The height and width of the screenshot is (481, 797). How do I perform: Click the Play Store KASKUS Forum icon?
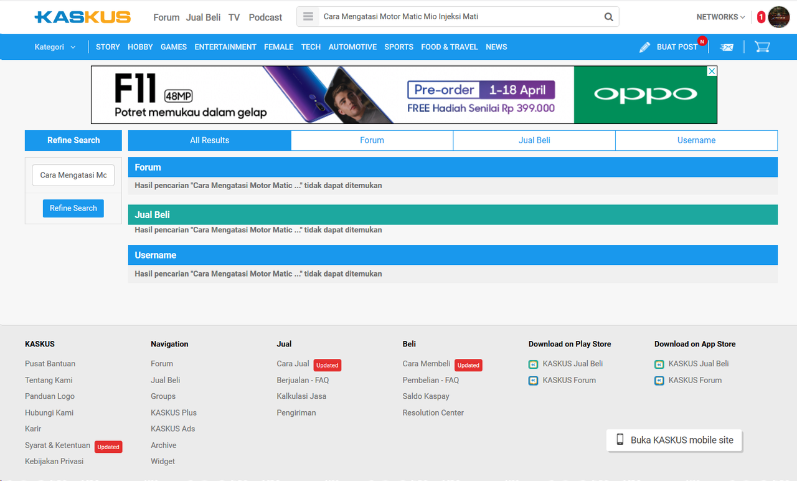tap(533, 380)
